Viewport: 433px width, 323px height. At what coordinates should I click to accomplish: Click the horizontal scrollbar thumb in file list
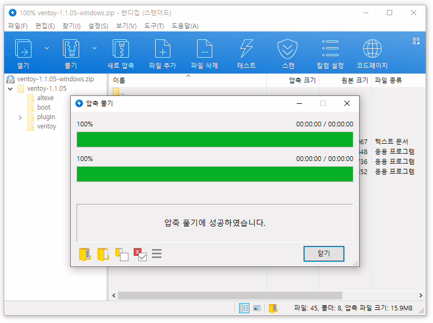(x=230, y=295)
